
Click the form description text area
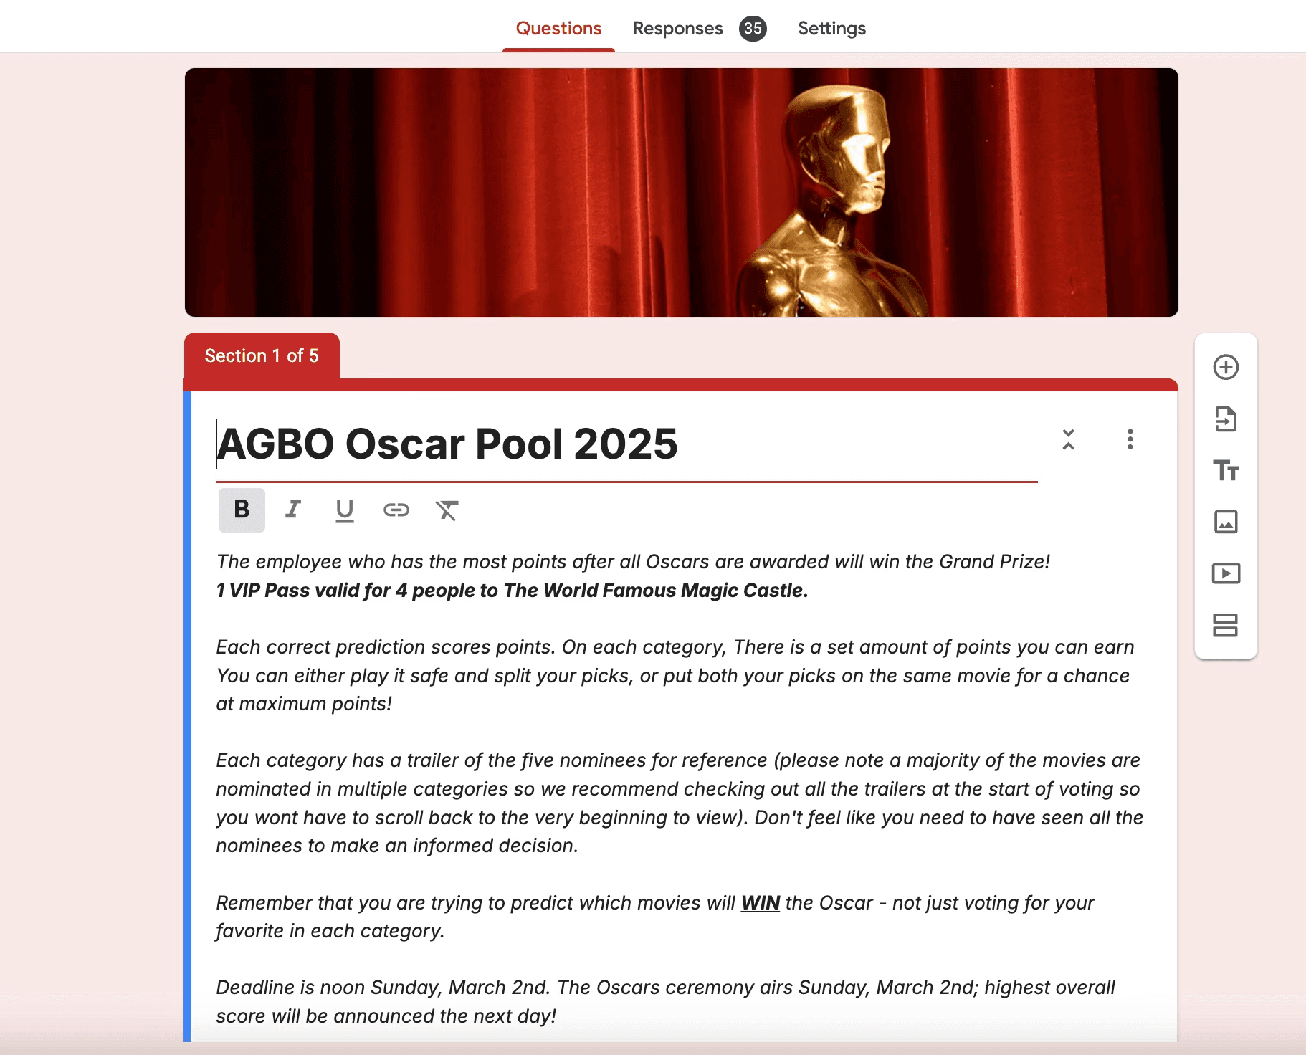point(680,788)
